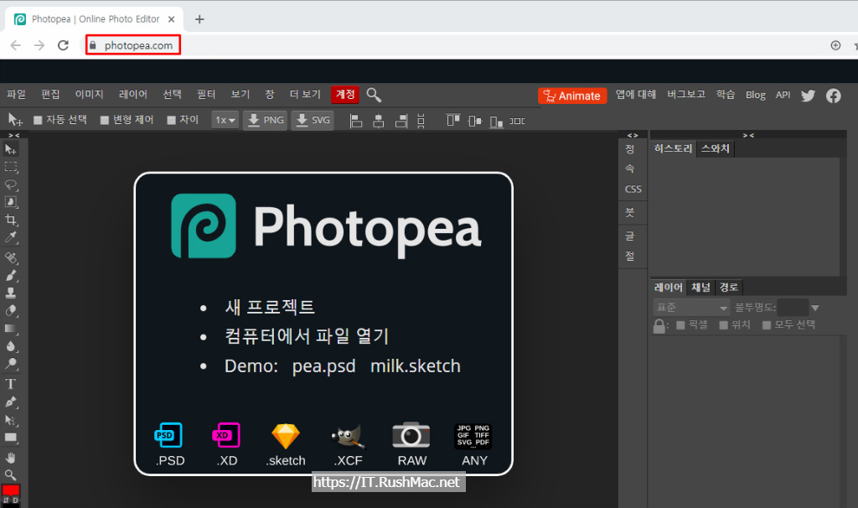Viewport: 858px width, 508px height.
Task: Open the pea.psd demo link
Action: [x=324, y=365]
